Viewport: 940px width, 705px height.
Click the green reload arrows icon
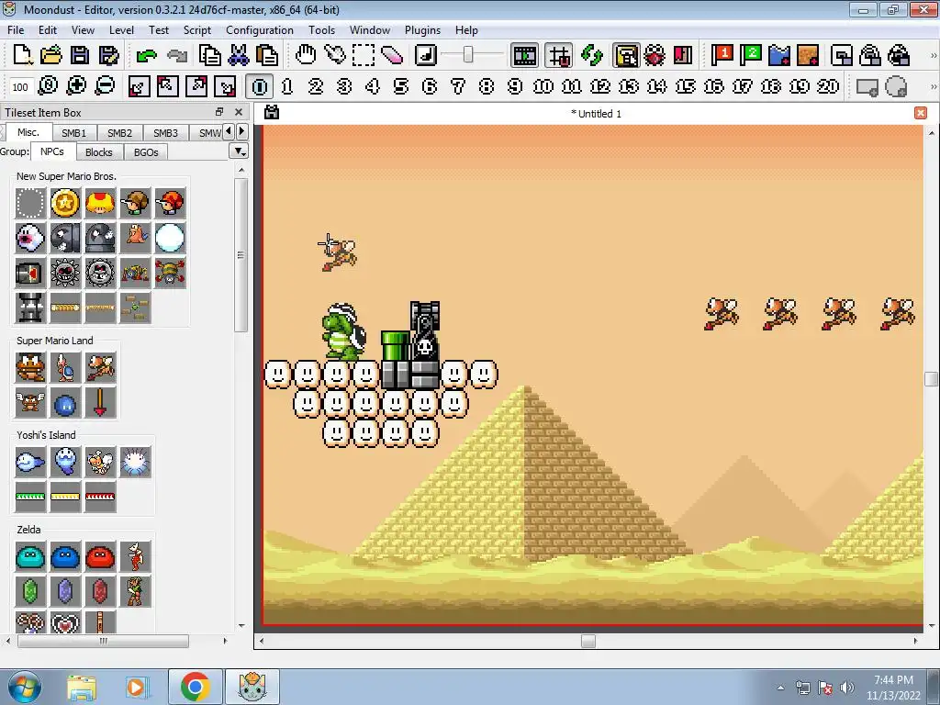point(592,55)
